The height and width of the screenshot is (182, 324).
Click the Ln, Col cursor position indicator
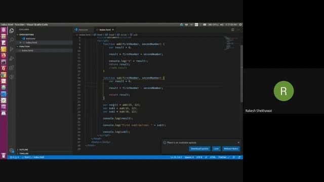coord(176,157)
